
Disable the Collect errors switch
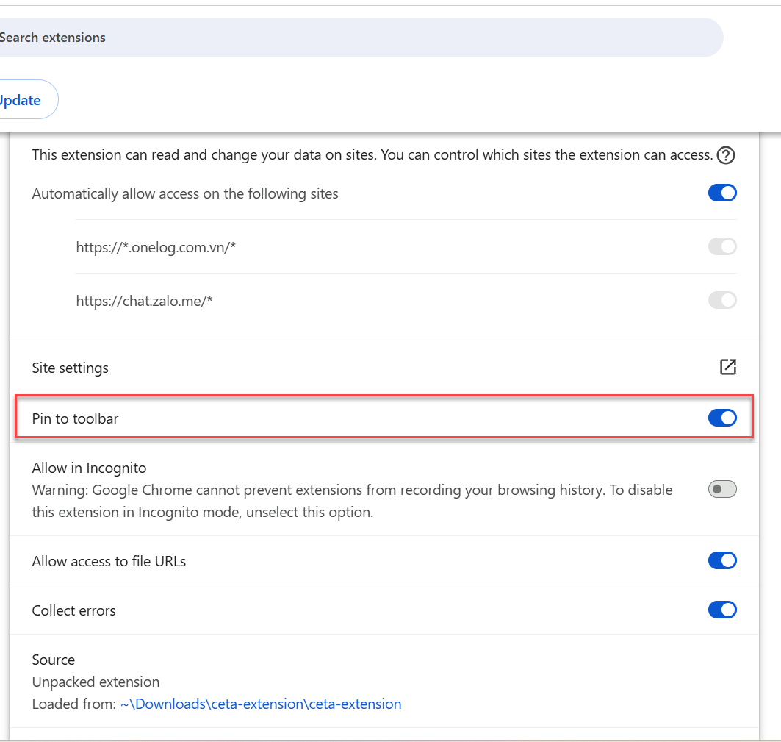(x=721, y=610)
